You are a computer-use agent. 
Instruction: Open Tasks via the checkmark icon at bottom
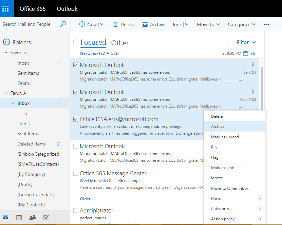(46, 218)
